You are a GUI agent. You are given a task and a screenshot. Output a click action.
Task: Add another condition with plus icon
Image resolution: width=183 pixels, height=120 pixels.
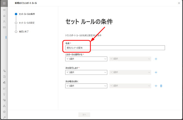156,59
